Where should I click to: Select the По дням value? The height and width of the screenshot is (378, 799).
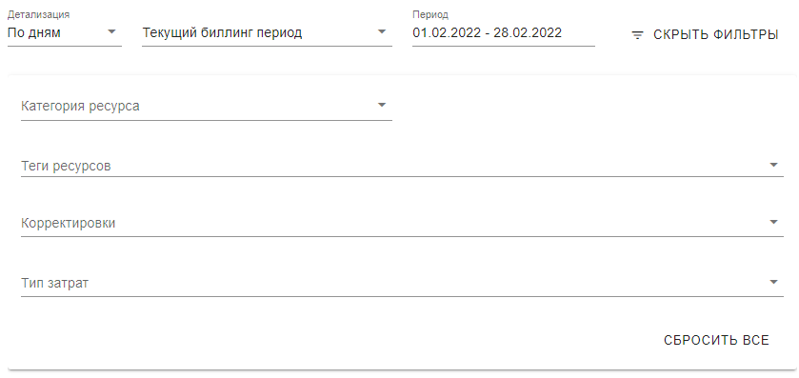[34, 33]
